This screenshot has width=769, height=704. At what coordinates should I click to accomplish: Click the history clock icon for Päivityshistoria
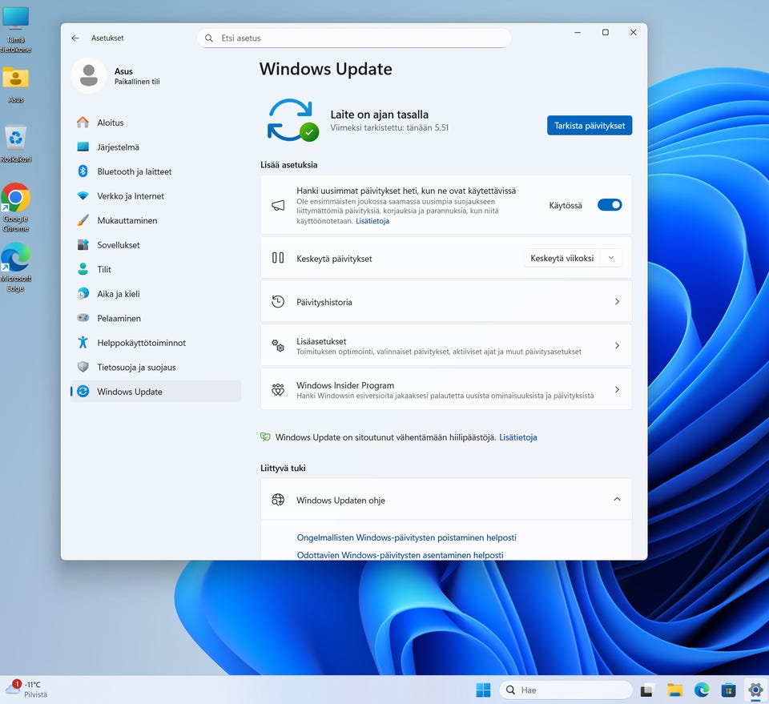coord(278,301)
